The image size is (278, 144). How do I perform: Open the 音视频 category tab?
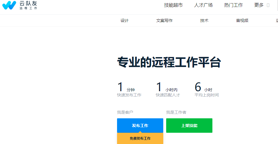click(x=242, y=20)
